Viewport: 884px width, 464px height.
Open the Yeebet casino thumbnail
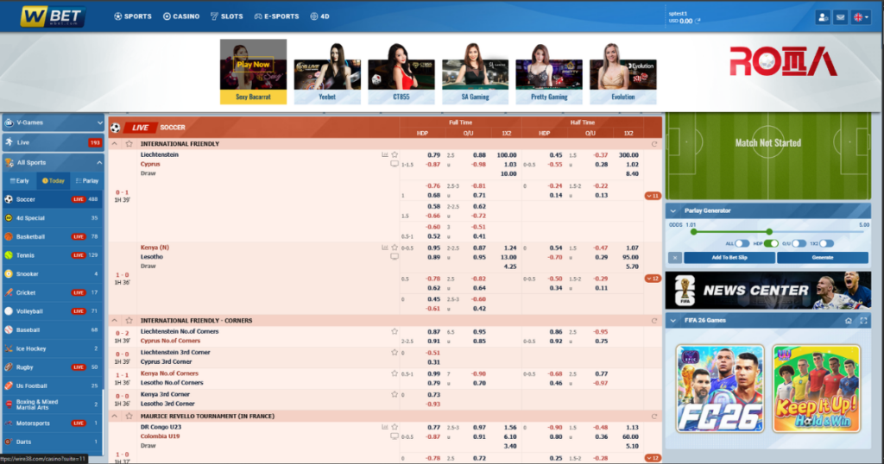327,73
